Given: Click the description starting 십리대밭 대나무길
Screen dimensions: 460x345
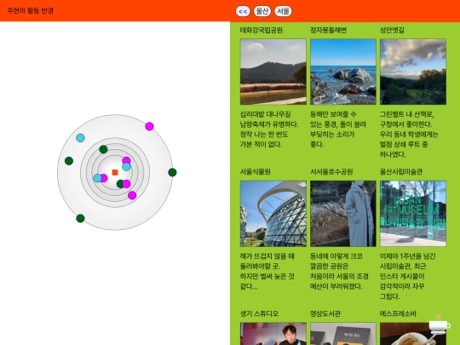Looking at the screenshot, I should click(269, 129).
